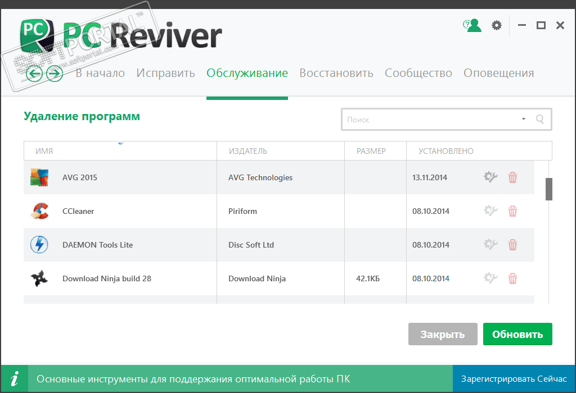Open the Сообщество tab

[418, 73]
